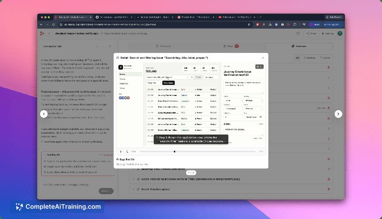Click the red bug icon on the first journey row
Image resolution: width=382 pixels, height=219 pixels.
click(x=329, y=67)
